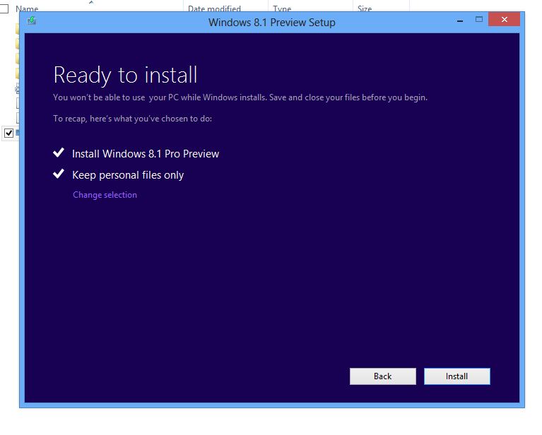Select the Keep personal files only text
Screen dimensions: 542x435
(128, 175)
